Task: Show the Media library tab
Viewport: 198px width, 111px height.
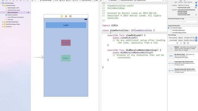Action: point(188,43)
